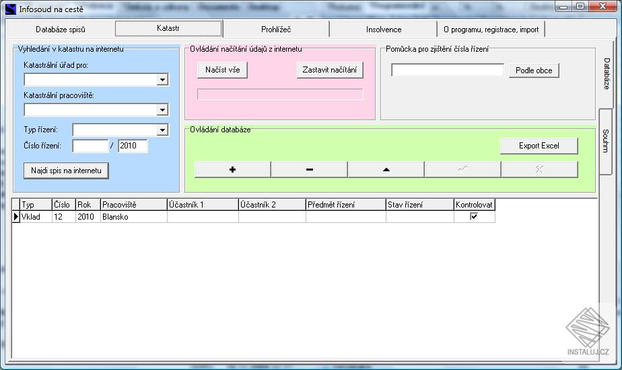This screenshot has height=370, width=622.
Task: Click the Účastník 2 column header
Action: coord(272,205)
